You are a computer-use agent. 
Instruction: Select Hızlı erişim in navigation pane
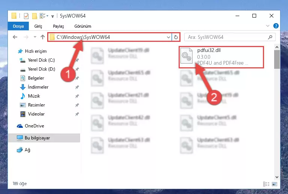(36, 51)
